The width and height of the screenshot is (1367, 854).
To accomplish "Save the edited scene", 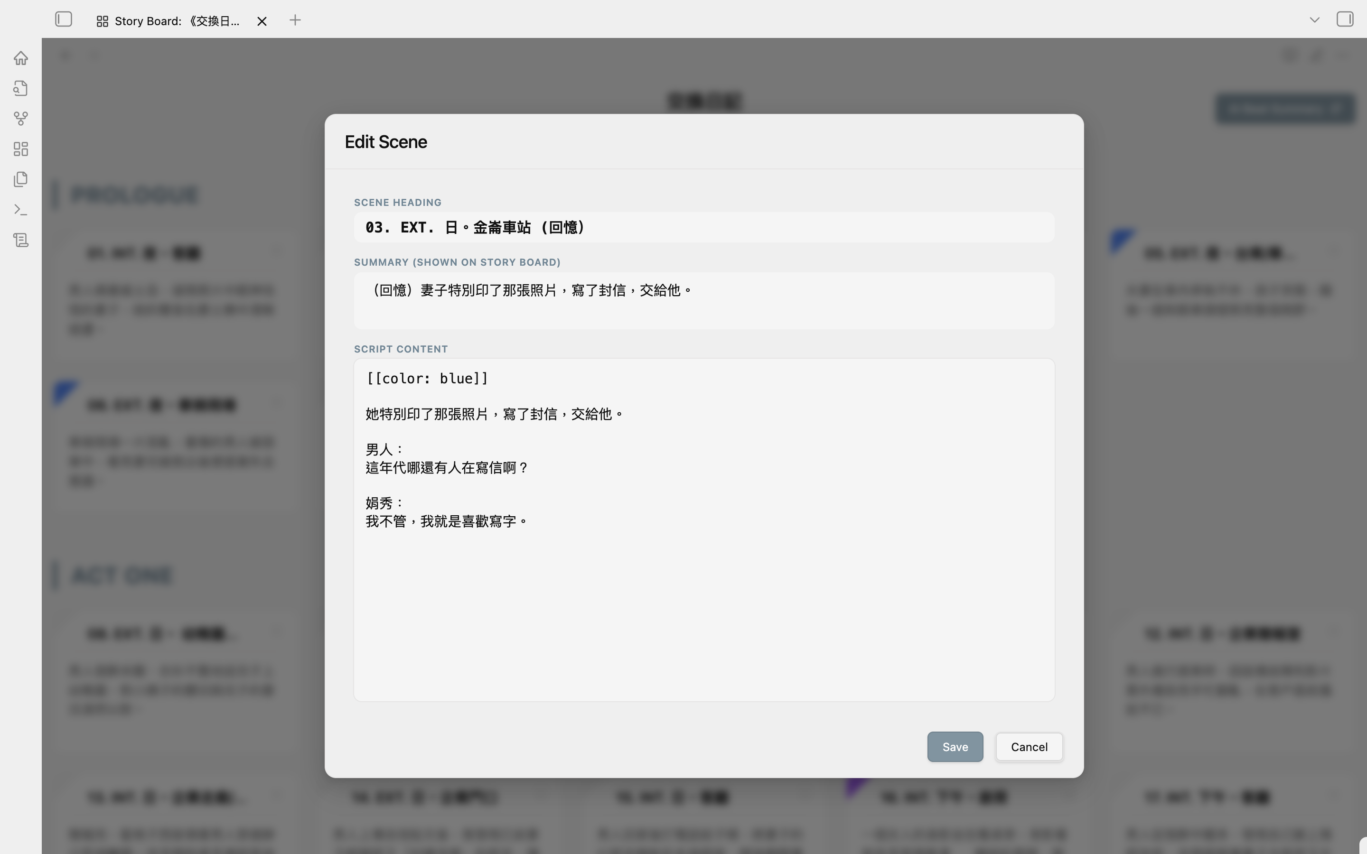I will tap(955, 747).
